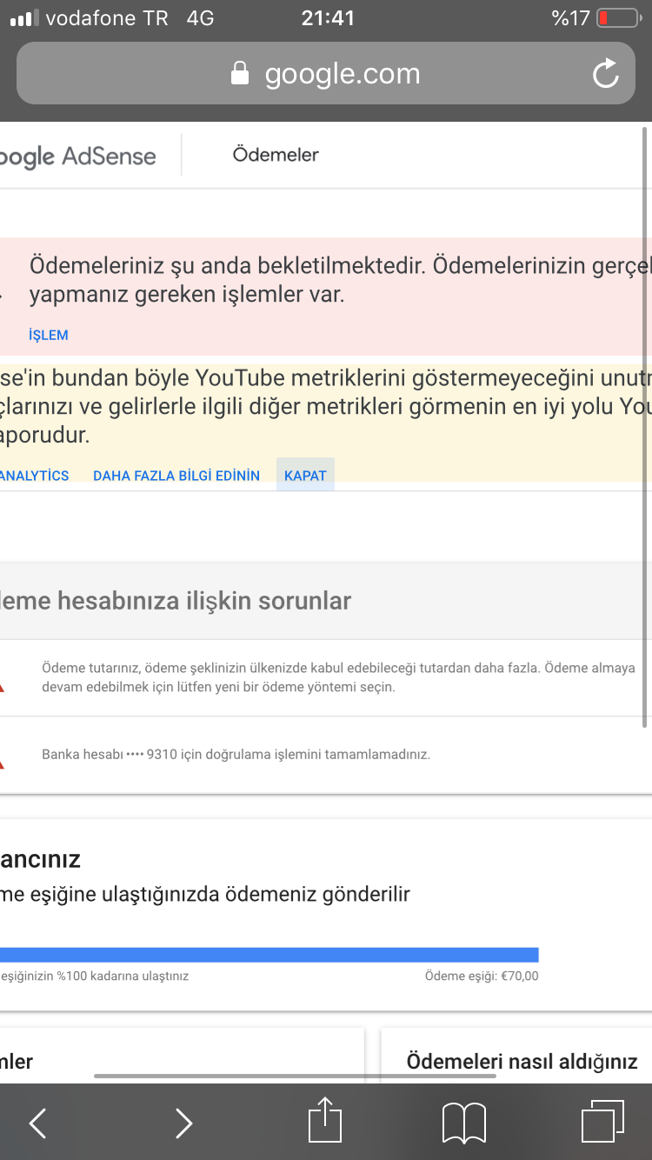Click the İŞLEM link in red alert
This screenshot has width=652, height=1160.
click(49, 335)
